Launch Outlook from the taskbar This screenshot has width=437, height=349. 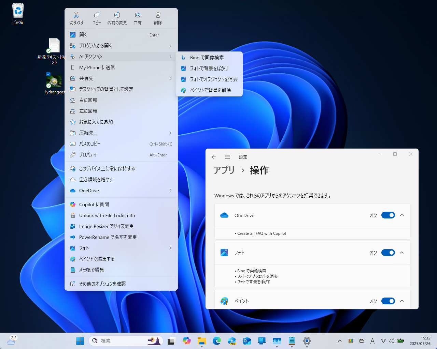coord(247,340)
